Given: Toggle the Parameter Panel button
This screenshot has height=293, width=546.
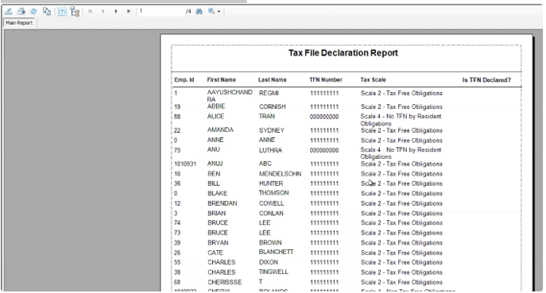Looking at the screenshot, I should point(62,11).
